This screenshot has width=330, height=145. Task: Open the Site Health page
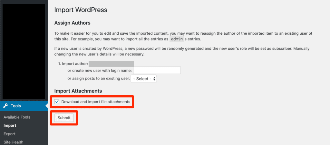[x=13, y=142]
